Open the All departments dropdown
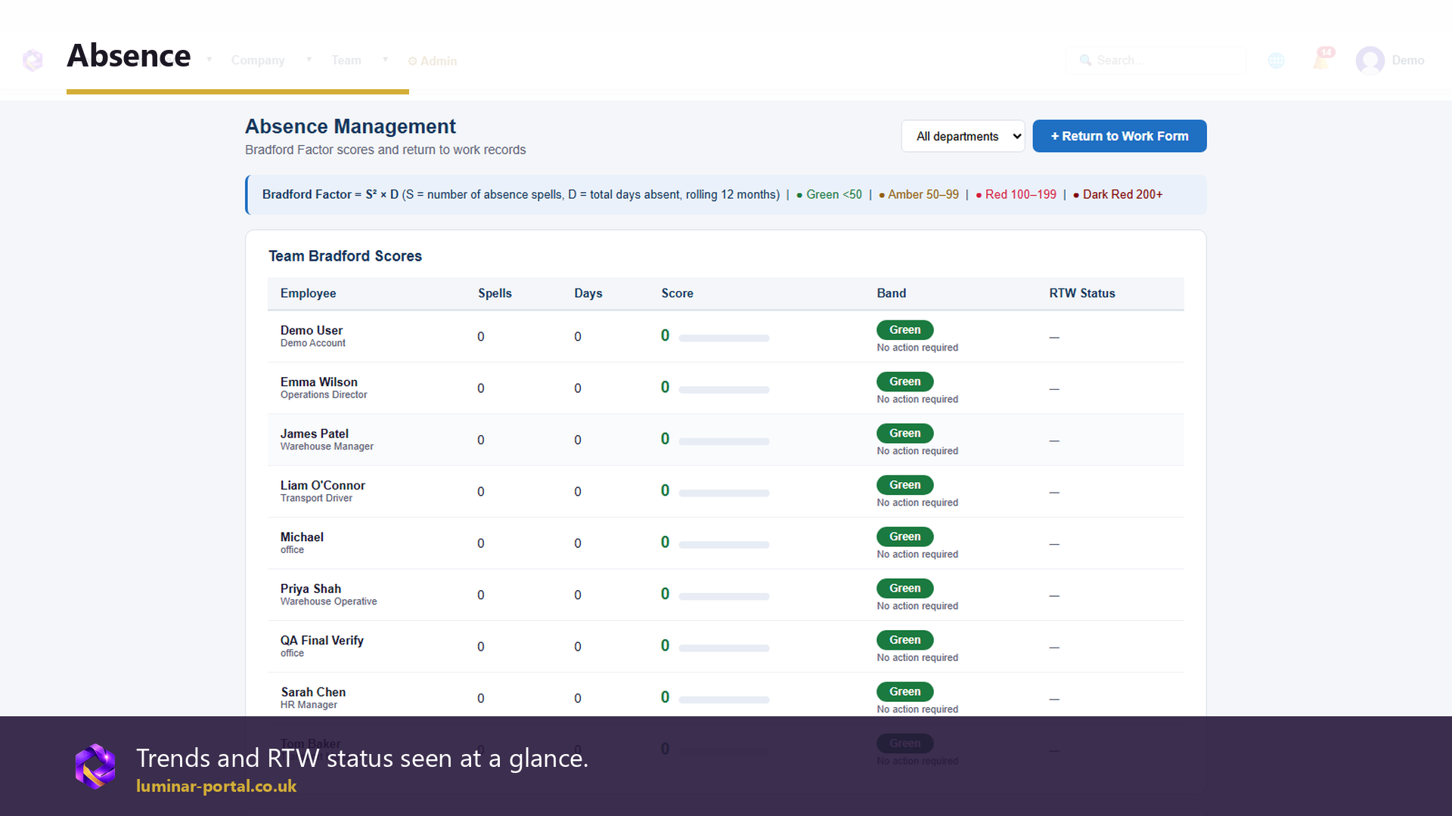This screenshot has width=1452, height=816. point(963,136)
